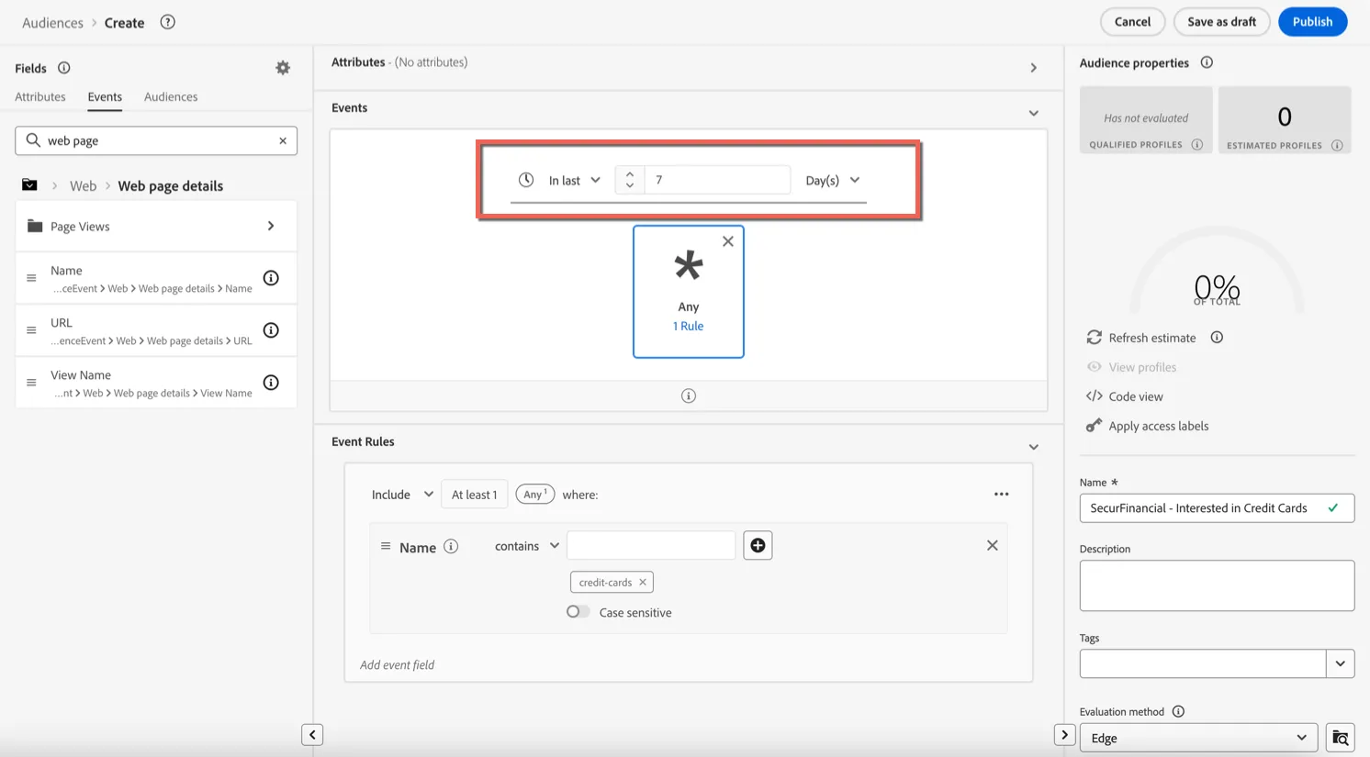Open the Event Rules more options menu

[1001, 495]
